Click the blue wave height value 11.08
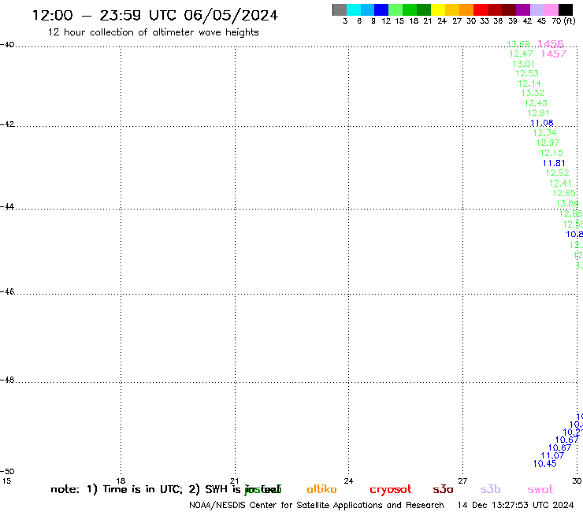Image resolution: width=583 pixels, height=512 pixels. 542,123
